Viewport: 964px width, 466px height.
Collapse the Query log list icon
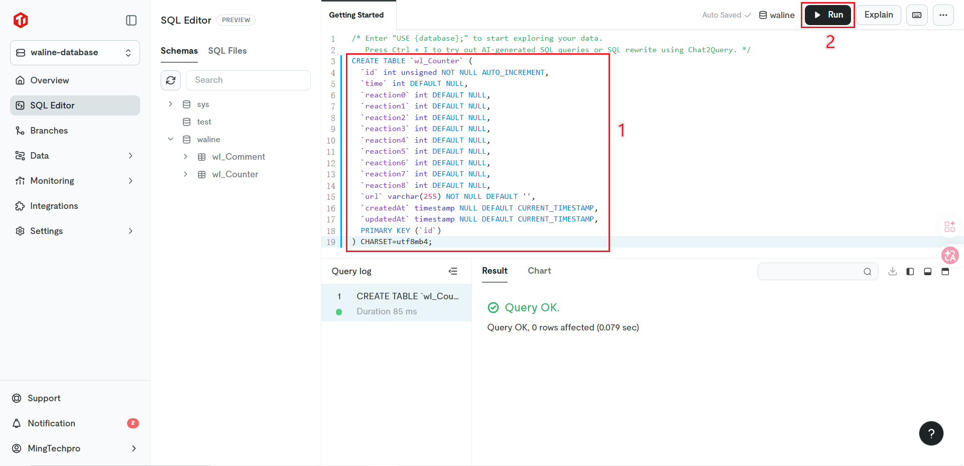(x=453, y=271)
